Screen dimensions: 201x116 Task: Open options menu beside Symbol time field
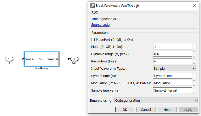pos(194,76)
